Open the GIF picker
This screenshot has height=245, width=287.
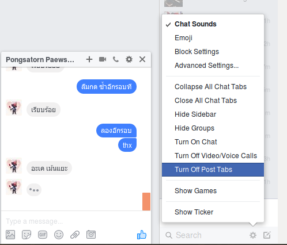coord(43,235)
